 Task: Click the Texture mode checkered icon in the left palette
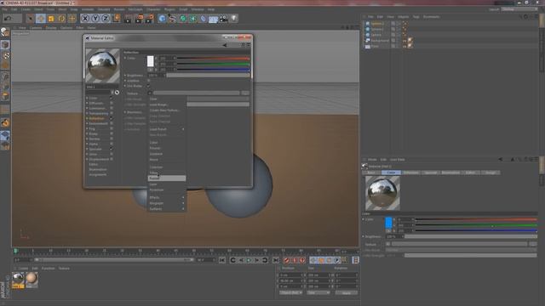[5, 55]
